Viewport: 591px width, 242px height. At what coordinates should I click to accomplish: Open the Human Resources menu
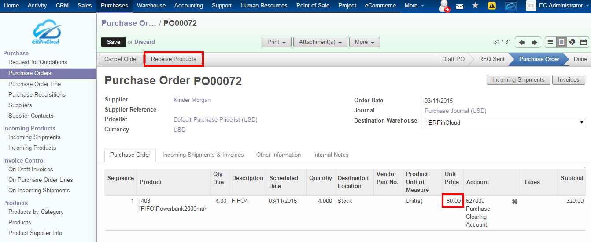(264, 6)
